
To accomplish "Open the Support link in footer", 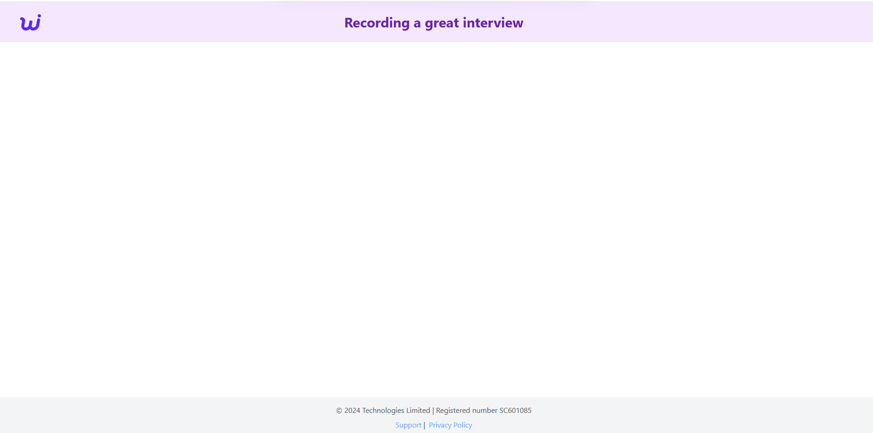I will click(408, 425).
